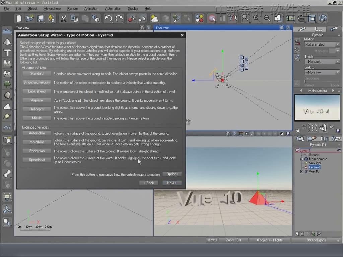Toggle Layer 1 visibility eye icon
The height and width of the screenshot is (257, 343).
[339, 150]
